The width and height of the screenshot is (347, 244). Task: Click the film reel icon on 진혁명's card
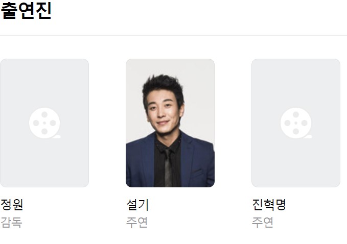point(296,123)
